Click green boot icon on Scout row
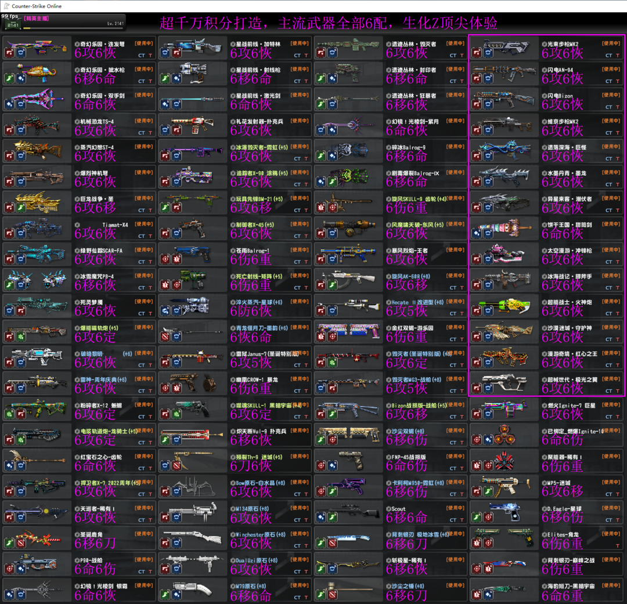Image resolution: width=627 pixels, height=604 pixels. tap(332, 518)
